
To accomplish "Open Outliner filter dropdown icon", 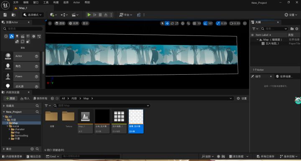I will point(255,29).
